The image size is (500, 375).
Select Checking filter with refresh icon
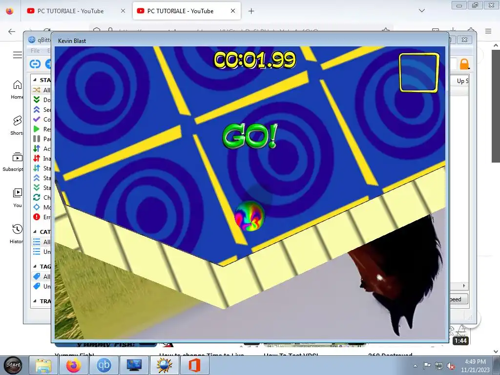pos(42,197)
